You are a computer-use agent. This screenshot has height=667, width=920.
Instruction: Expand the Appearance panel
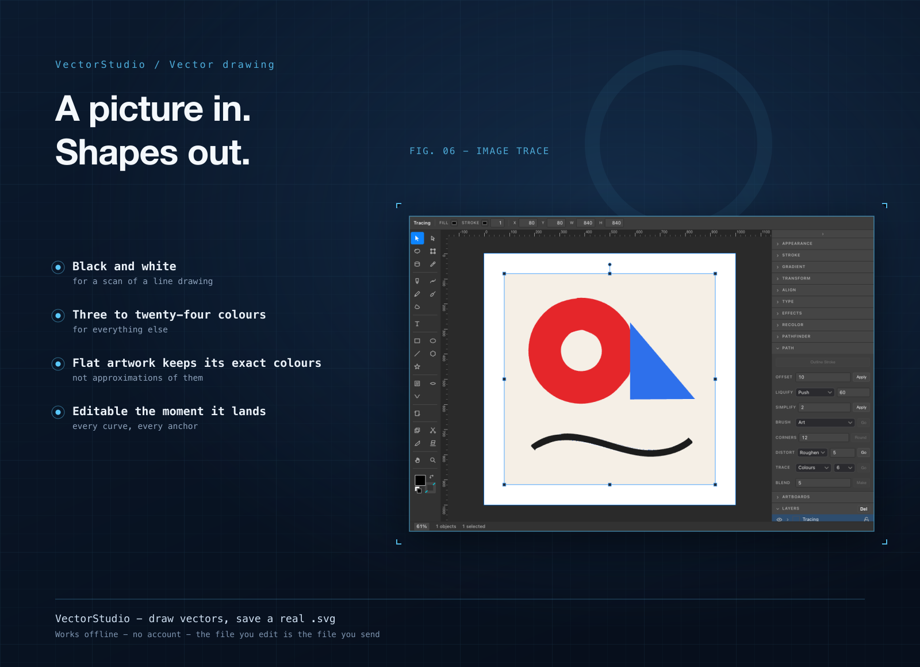point(822,244)
